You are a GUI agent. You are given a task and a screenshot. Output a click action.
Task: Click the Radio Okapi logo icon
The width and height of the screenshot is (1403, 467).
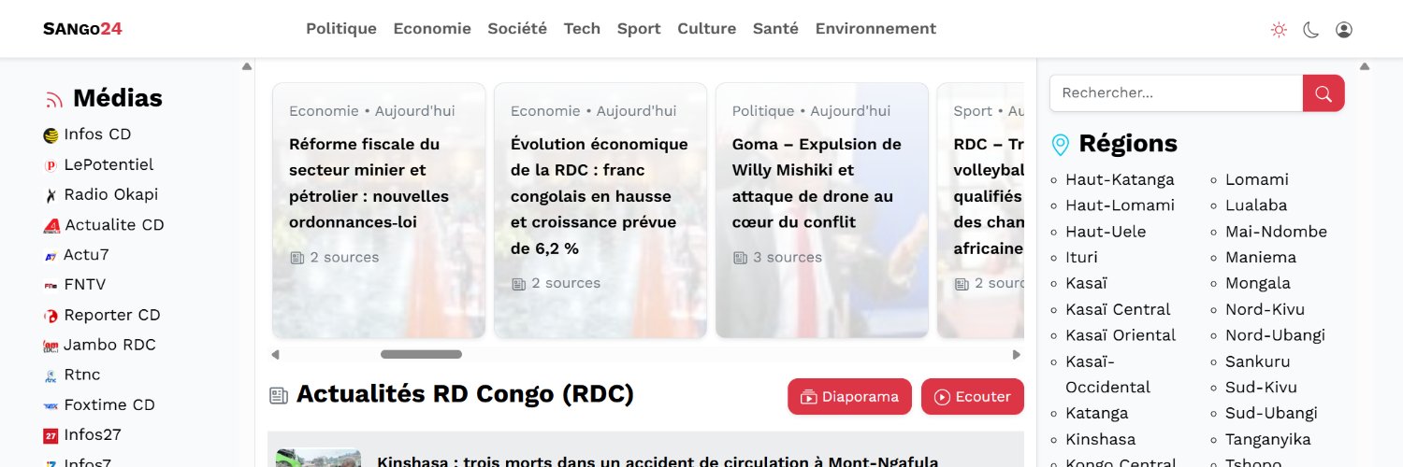pos(51,195)
